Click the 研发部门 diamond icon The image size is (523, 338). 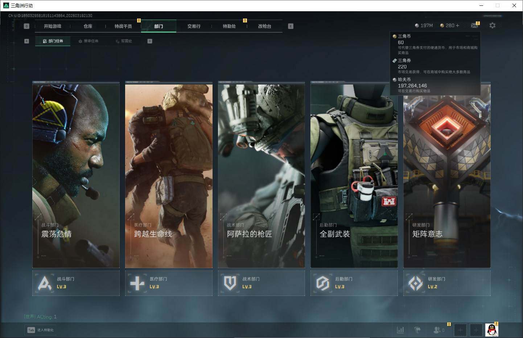(x=416, y=283)
